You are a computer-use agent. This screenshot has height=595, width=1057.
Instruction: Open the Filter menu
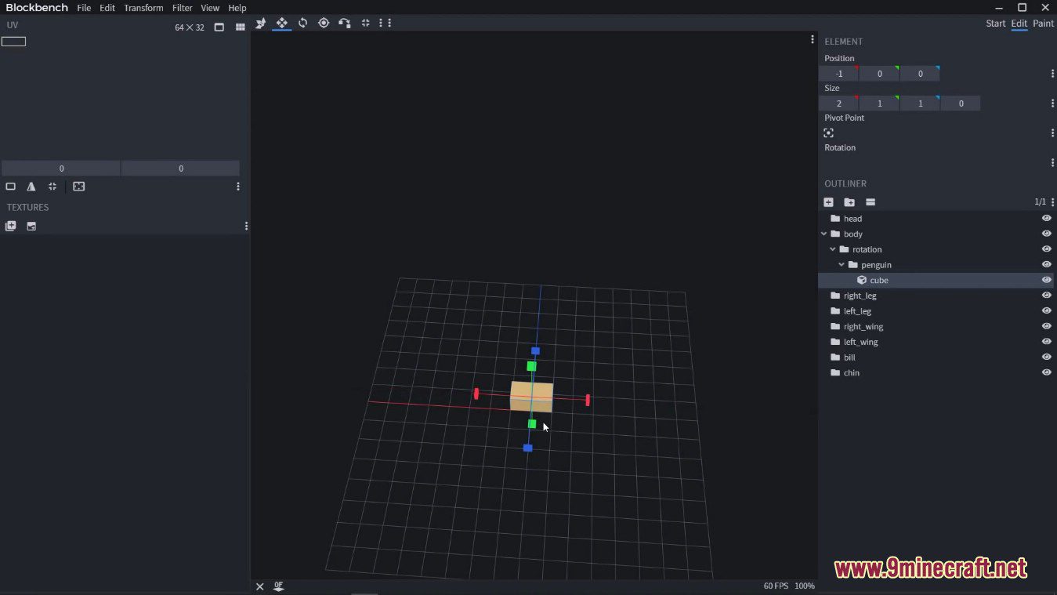[x=182, y=8]
